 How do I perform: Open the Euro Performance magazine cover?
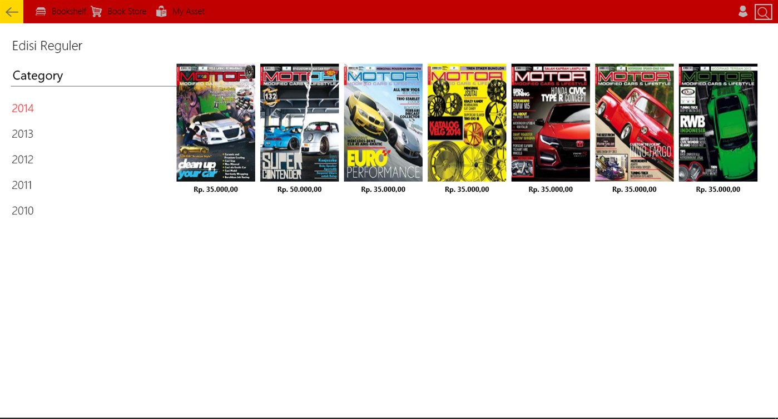point(383,122)
